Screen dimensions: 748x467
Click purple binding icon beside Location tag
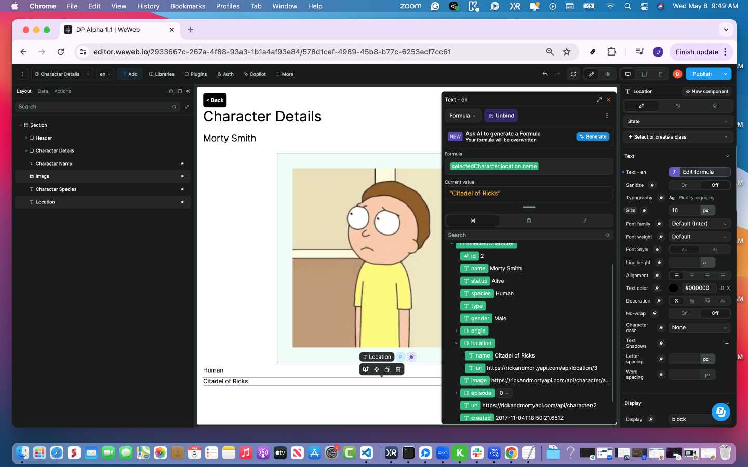tap(411, 357)
